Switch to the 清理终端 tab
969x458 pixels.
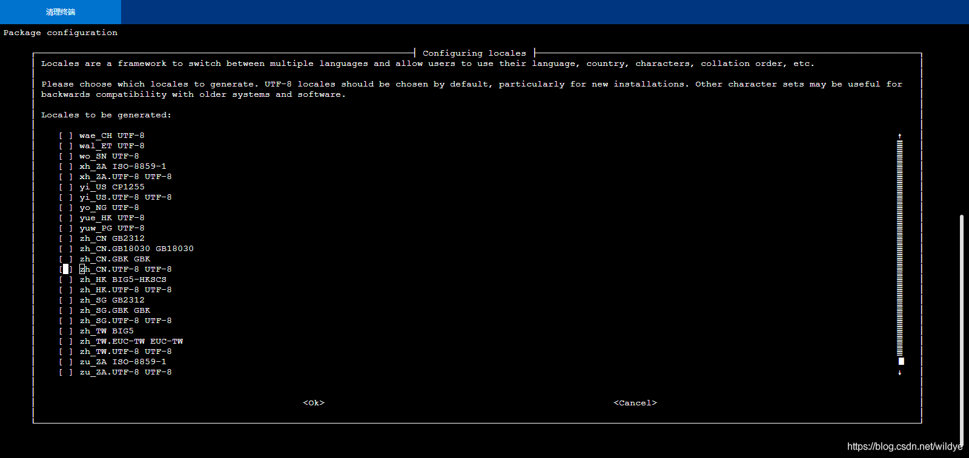[61, 12]
